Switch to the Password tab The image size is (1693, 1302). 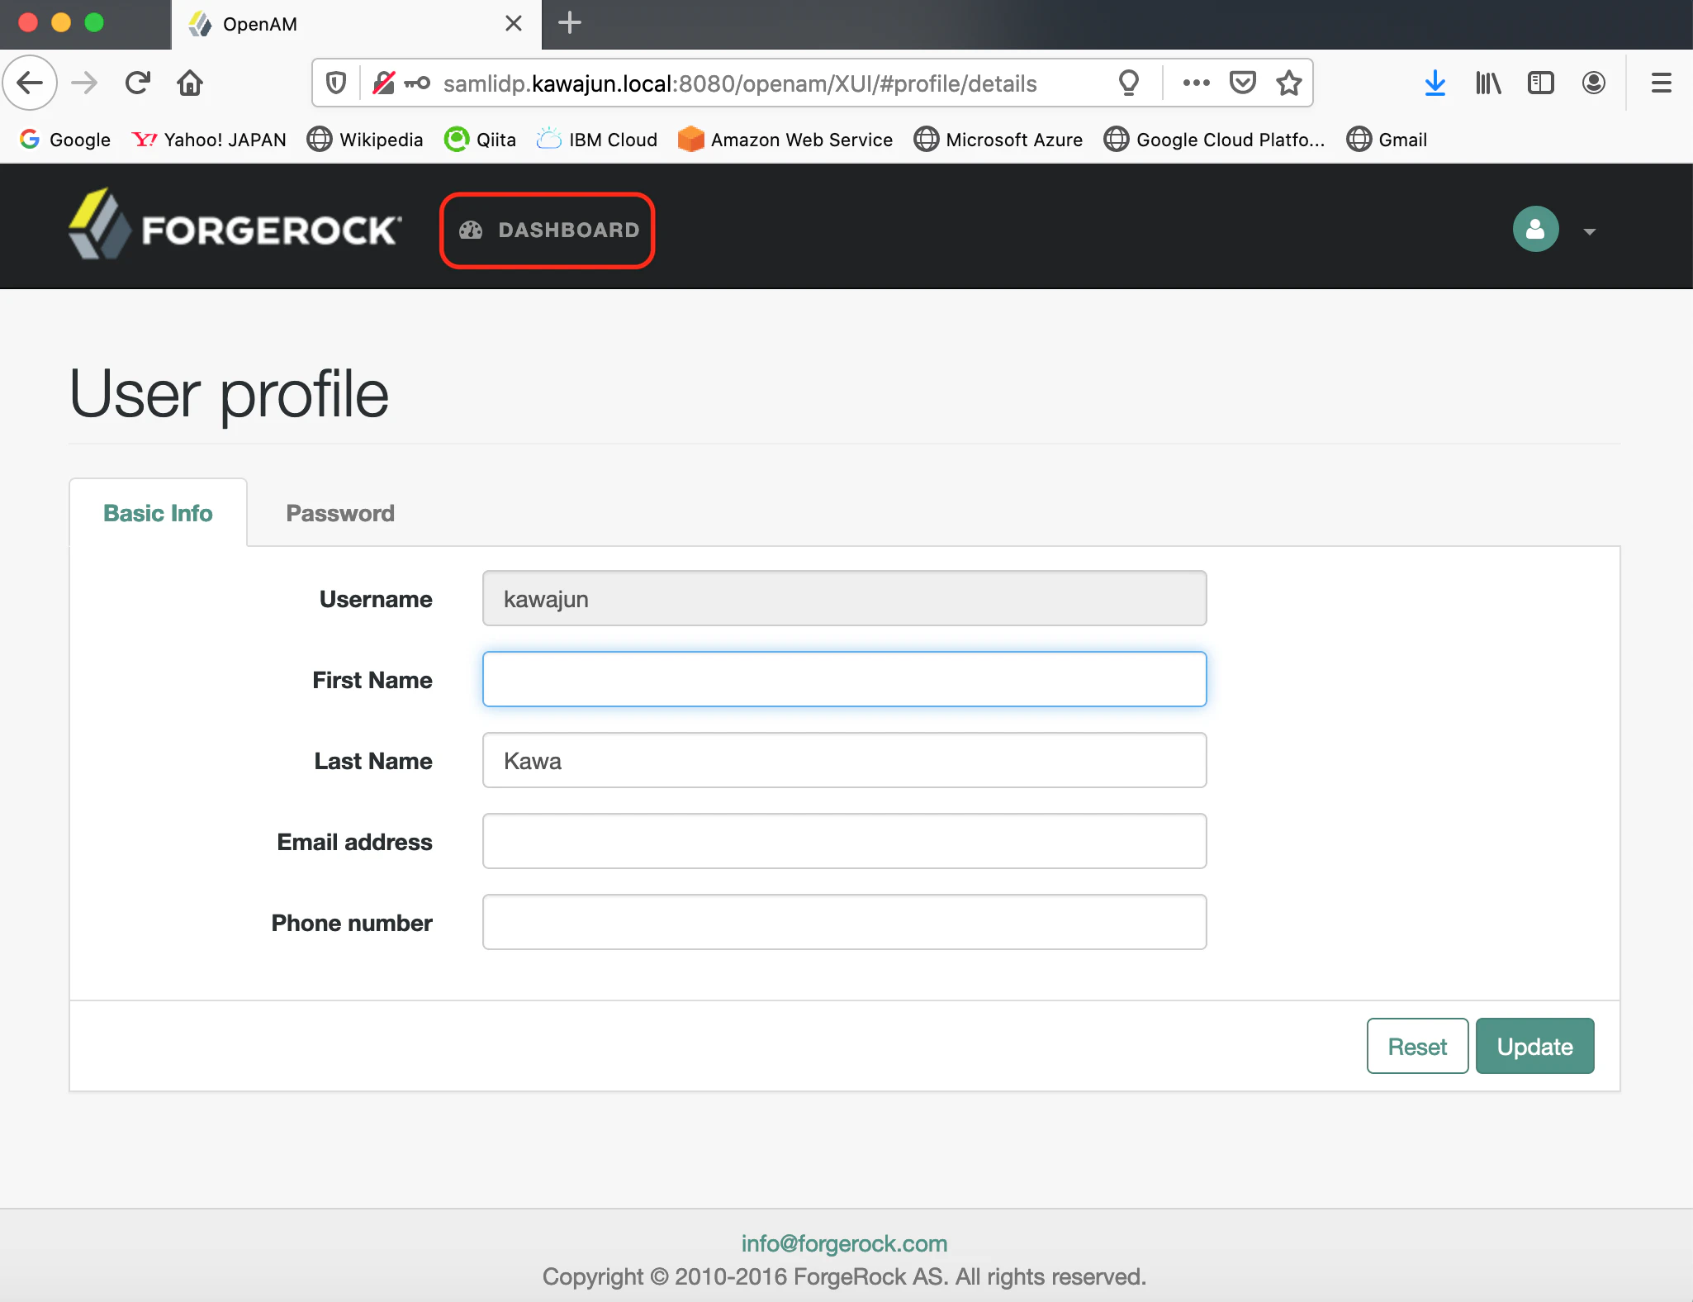[340, 513]
